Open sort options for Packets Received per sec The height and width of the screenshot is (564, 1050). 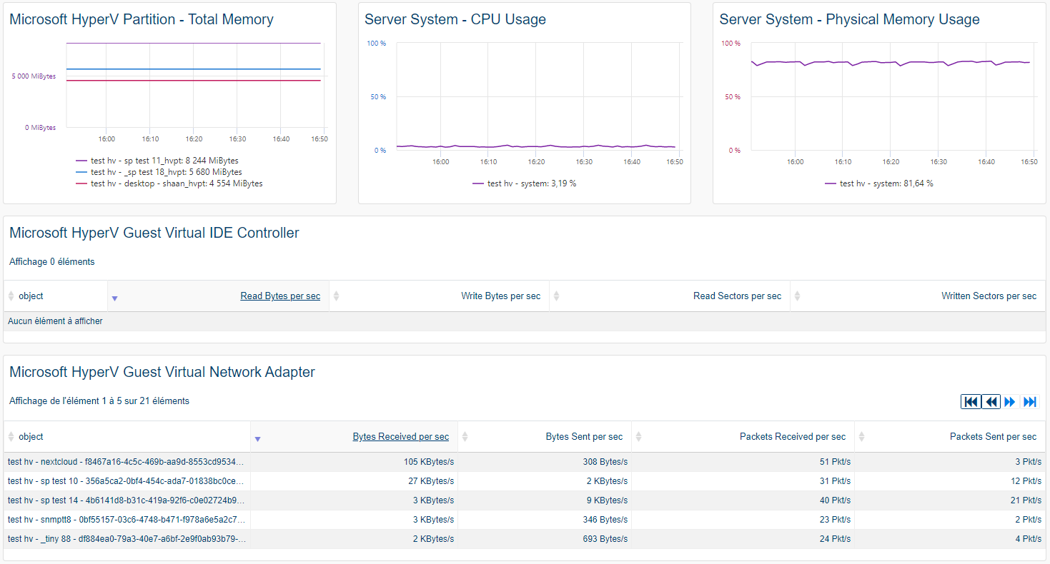(x=637, y=436)
